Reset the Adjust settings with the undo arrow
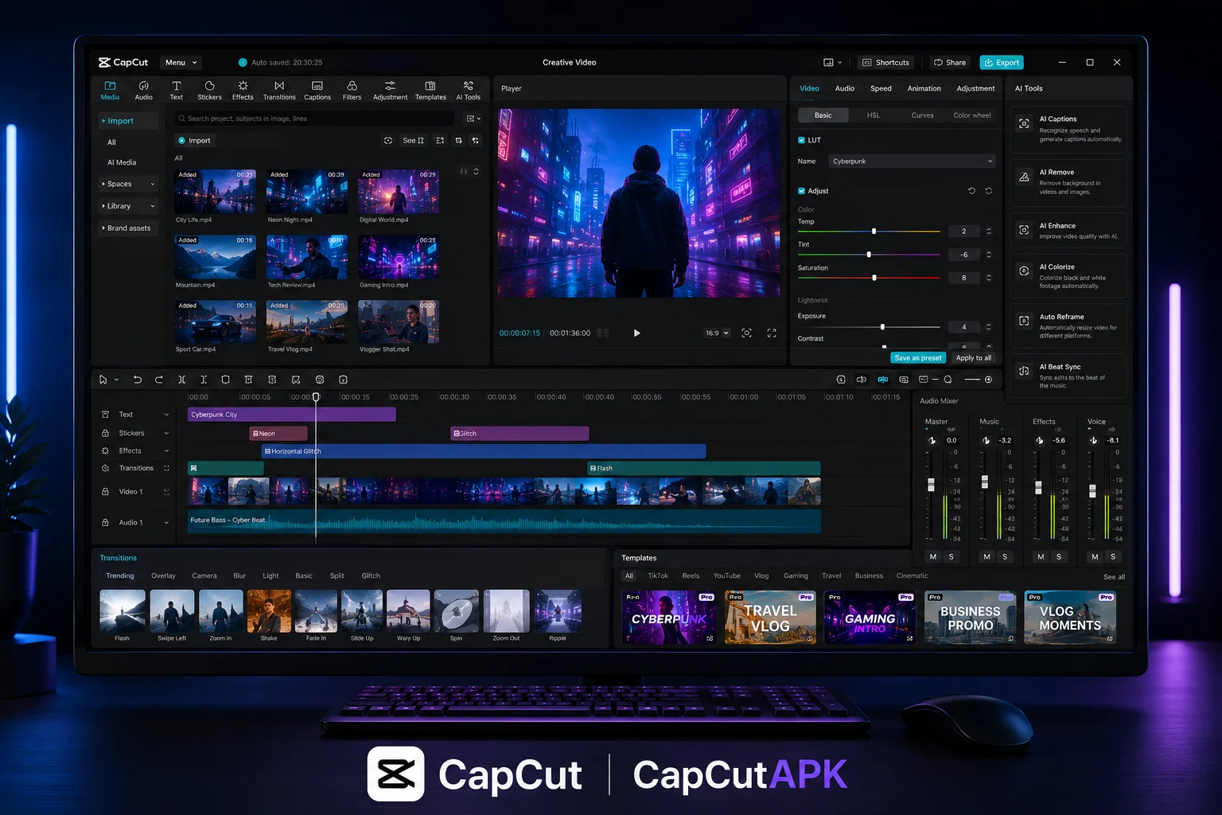Screen dimensions: 1222x815 point(971,191)
